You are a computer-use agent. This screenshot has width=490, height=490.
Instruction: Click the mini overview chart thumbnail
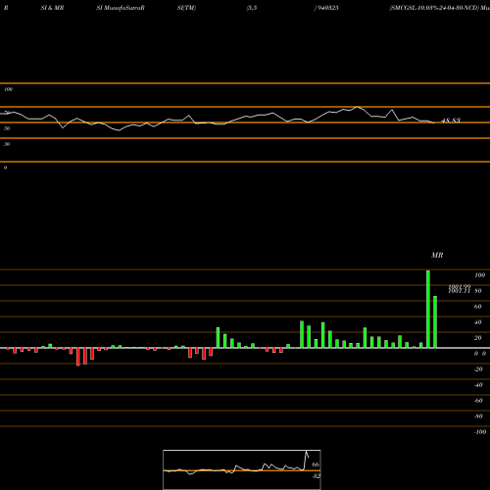click(x=242, y=469)
